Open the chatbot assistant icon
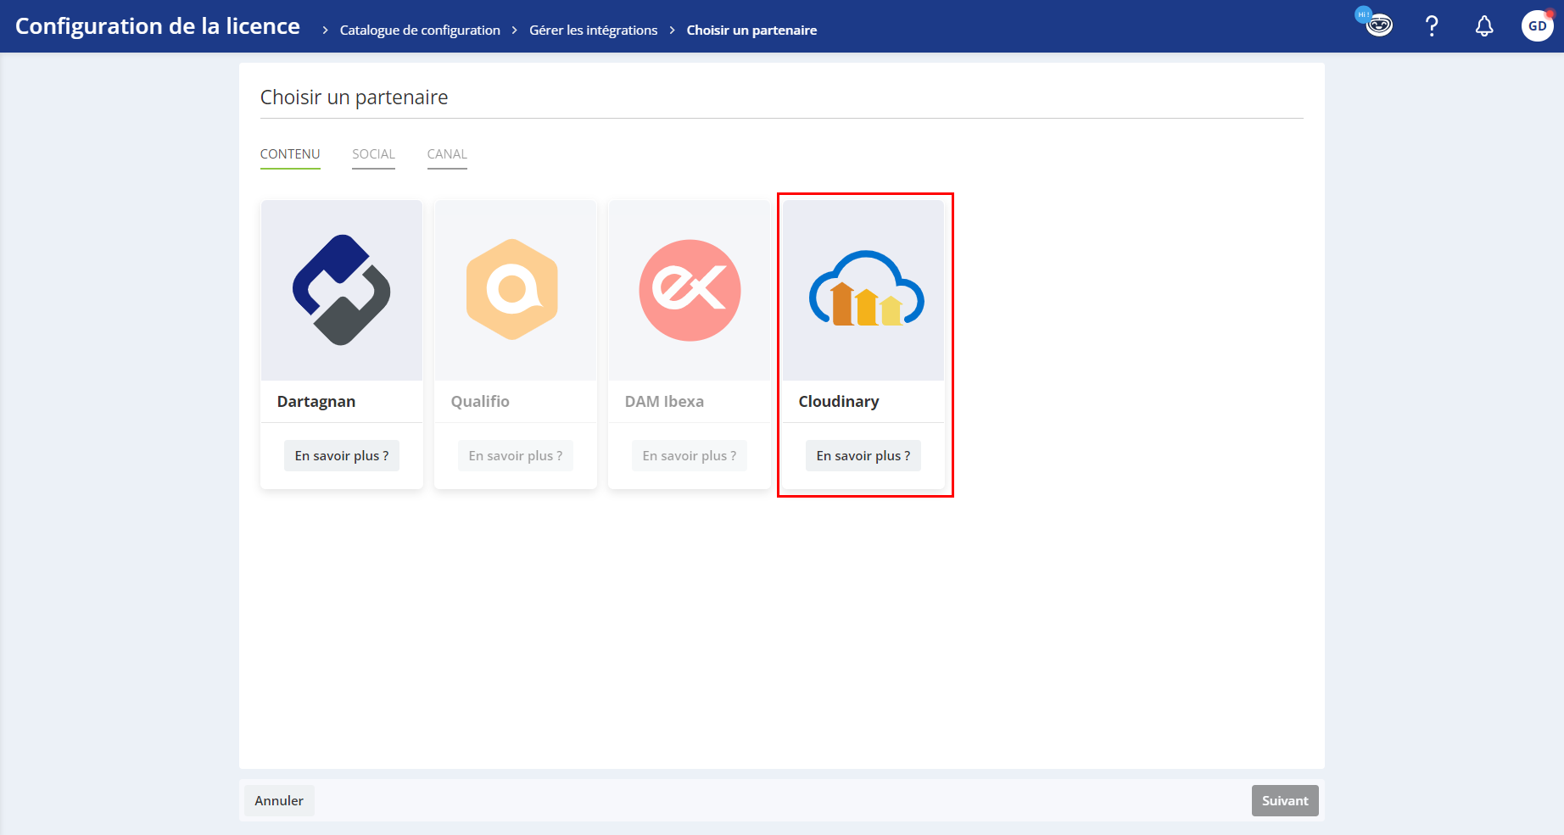 point(1377,25)
